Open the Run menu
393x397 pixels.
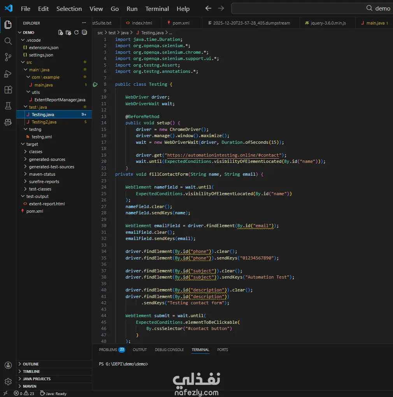(132, 9)
